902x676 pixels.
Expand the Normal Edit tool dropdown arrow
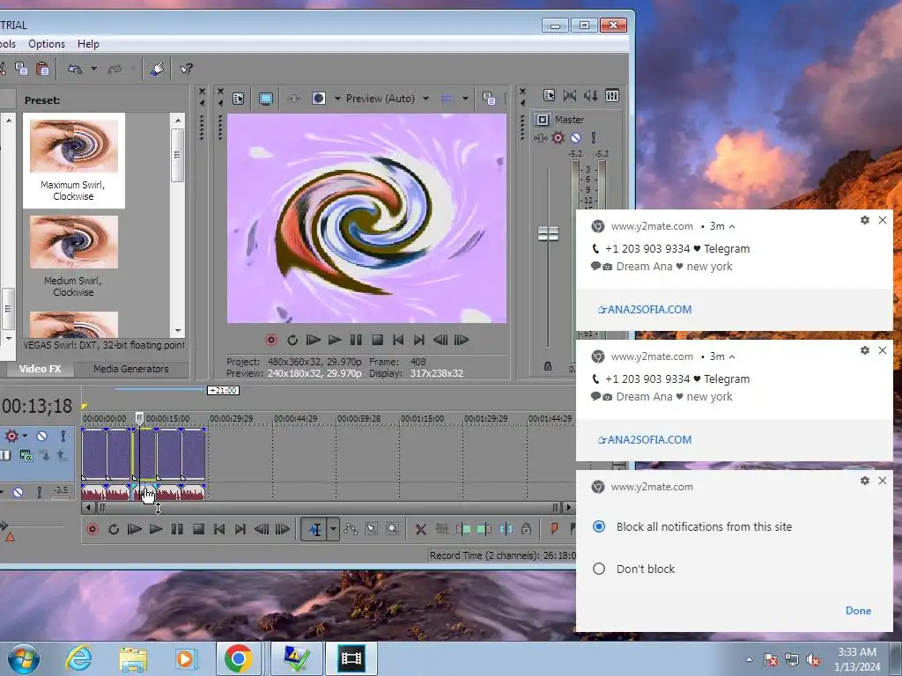(333, 529)
